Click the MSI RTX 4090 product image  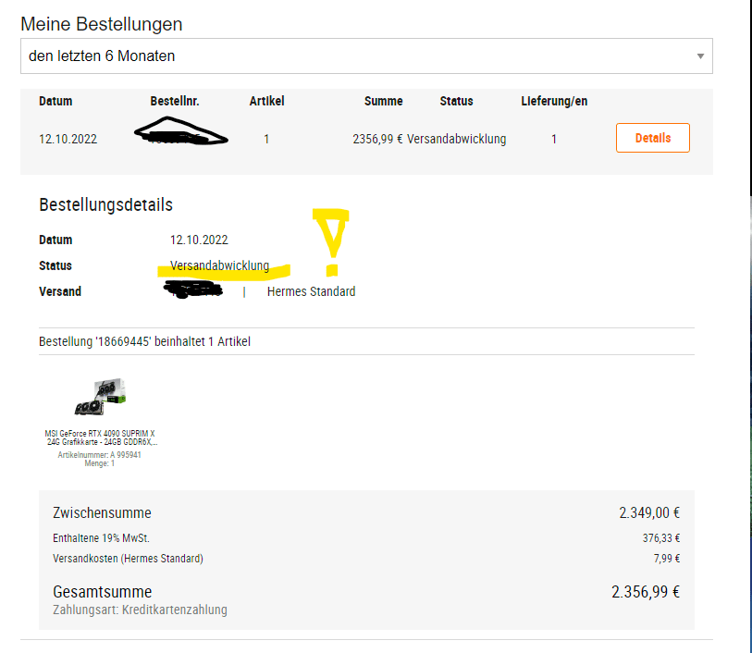tap(100, 398)
